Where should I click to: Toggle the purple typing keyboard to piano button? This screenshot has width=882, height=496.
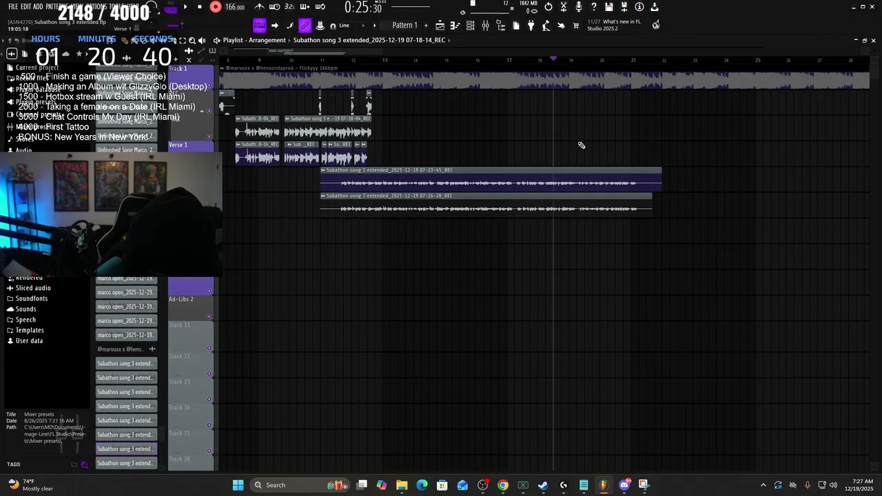coord(259,25)
